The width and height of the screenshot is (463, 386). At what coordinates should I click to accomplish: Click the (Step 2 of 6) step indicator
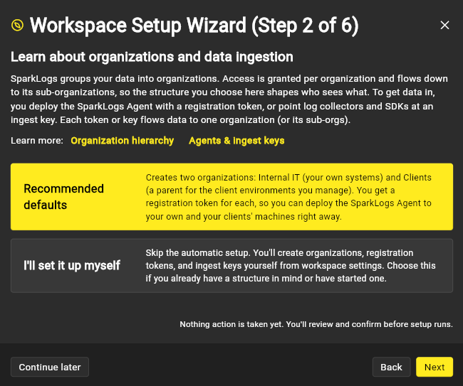(x=305, y=26)
